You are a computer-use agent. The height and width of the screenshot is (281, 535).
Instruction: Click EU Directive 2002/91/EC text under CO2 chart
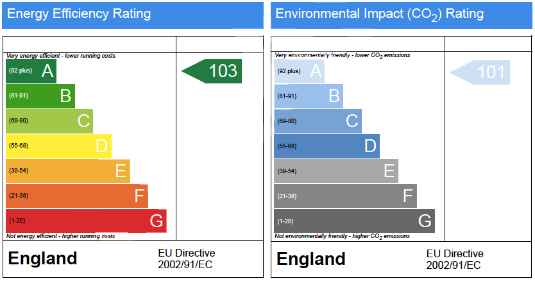[455, 259]
